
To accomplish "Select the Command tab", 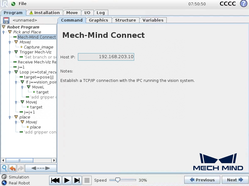I will point(72,20).
